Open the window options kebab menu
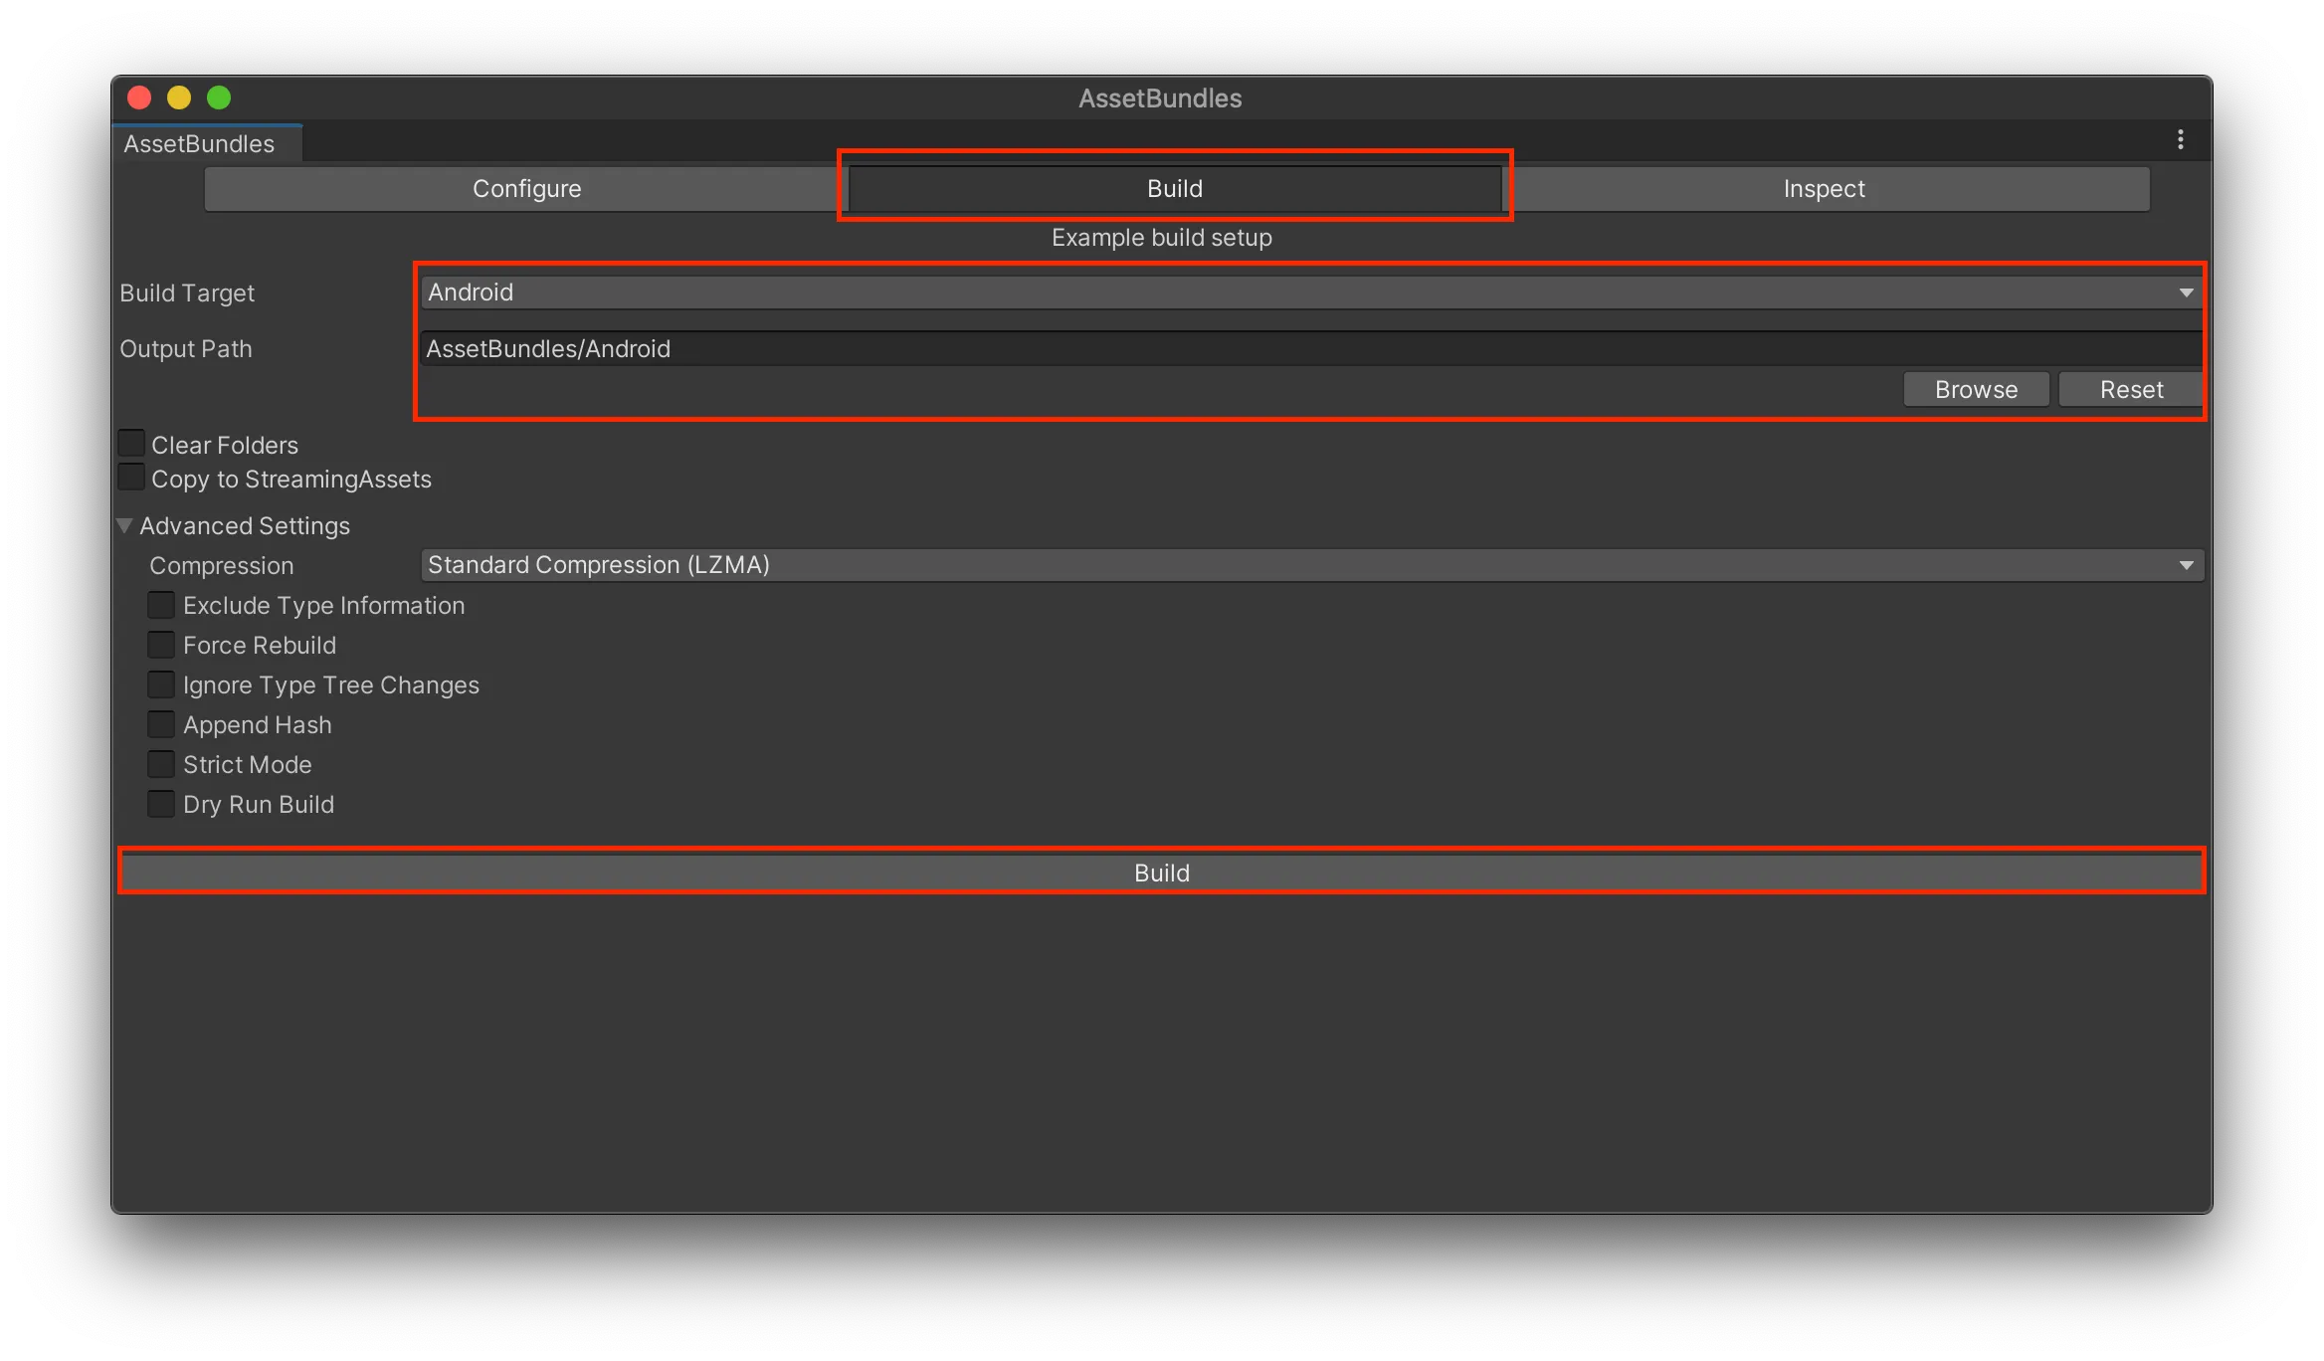 tap(2179, 139)
